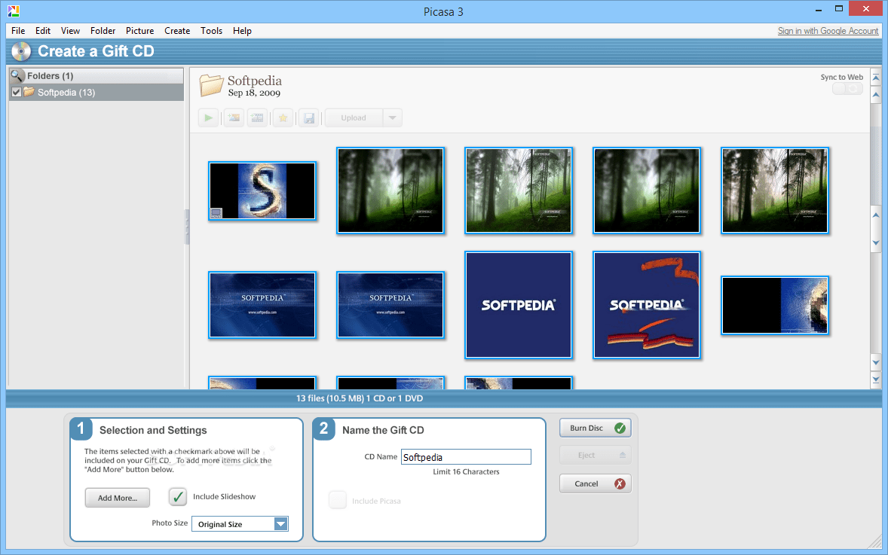Image resolution: width=888 pixels, height=555 pixels.
Task: Jump to bottom with the double-down scroll arrow
Action: [876, 380]
